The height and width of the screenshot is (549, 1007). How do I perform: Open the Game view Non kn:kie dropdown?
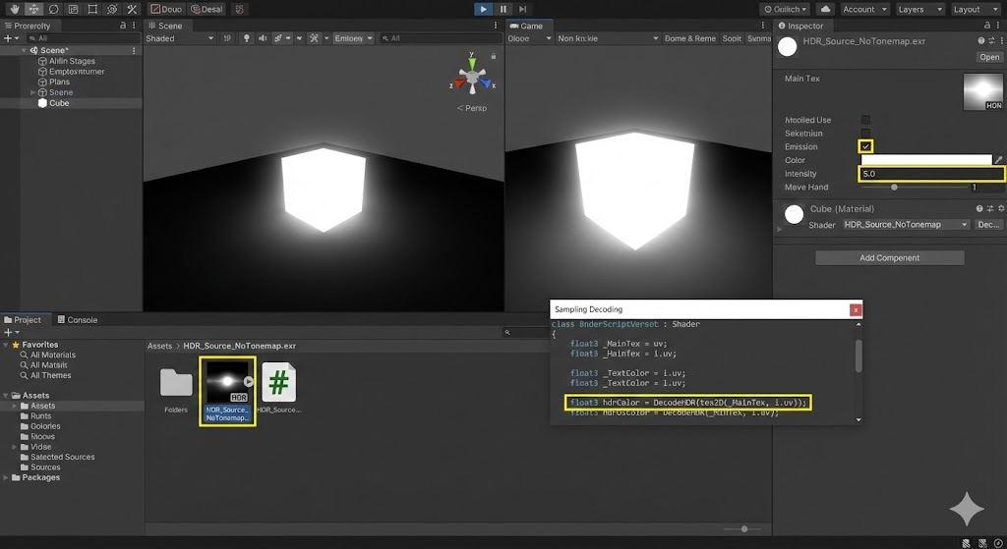[x=608, y=38]
